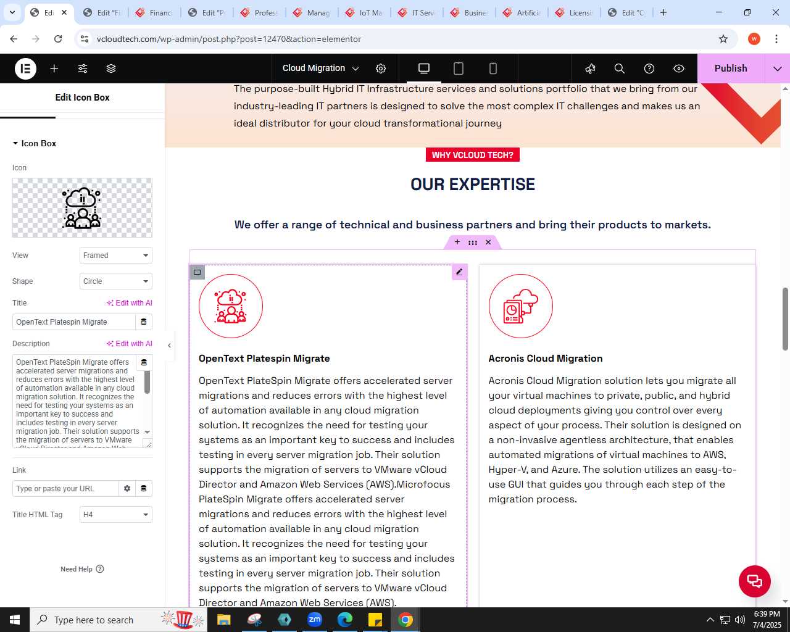The width and height of the screenshot is (790, 632).
Task: Click the Add Element plus icon
Action: click(54, 69)
